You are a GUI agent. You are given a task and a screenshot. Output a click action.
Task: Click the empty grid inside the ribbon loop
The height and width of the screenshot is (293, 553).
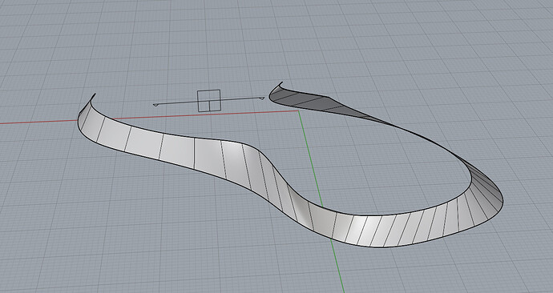click(x=370, y=169)
